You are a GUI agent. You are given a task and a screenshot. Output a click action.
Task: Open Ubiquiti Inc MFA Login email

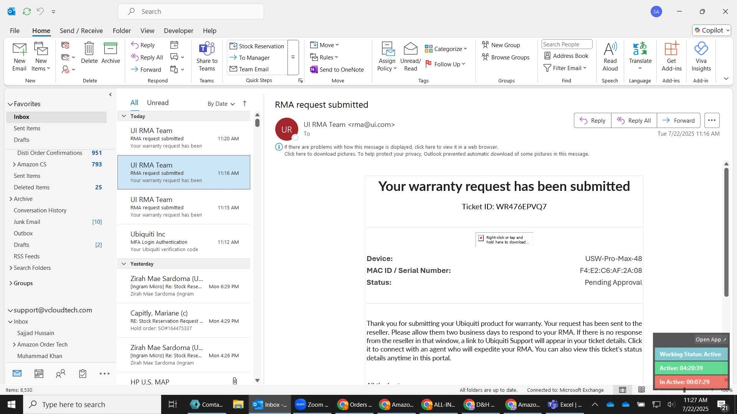tap(183, 242)
